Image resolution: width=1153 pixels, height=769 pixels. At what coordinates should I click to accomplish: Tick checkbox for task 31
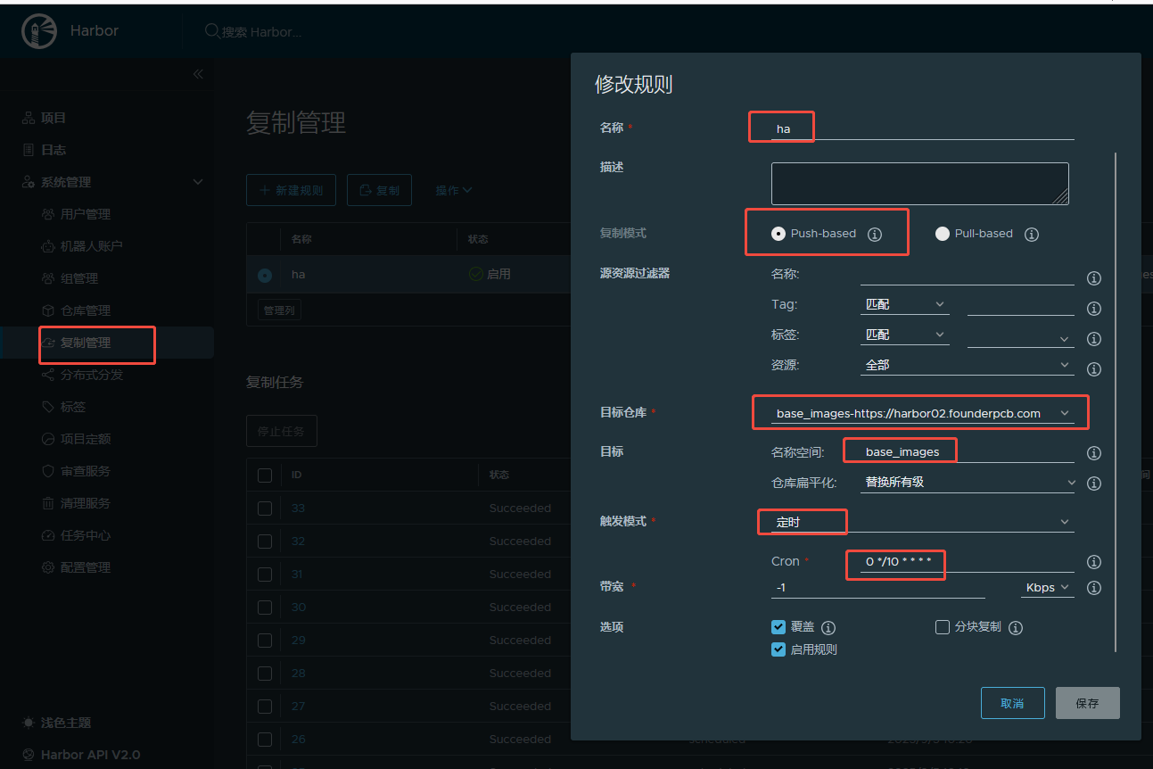click(x=265, y=574)
